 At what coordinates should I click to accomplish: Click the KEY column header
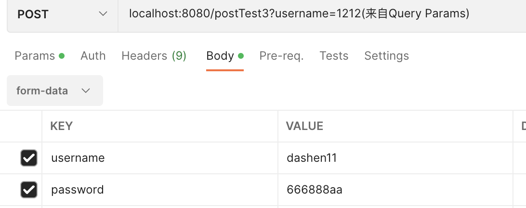click(62, 126)
